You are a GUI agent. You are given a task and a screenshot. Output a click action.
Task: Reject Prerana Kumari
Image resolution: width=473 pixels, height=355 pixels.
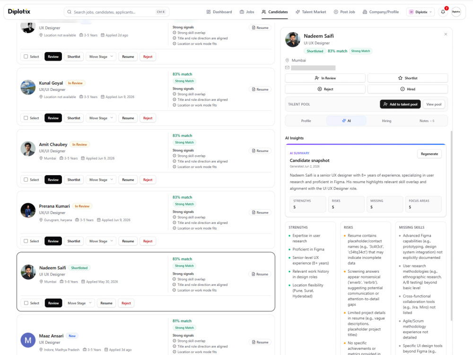(148, 241)
